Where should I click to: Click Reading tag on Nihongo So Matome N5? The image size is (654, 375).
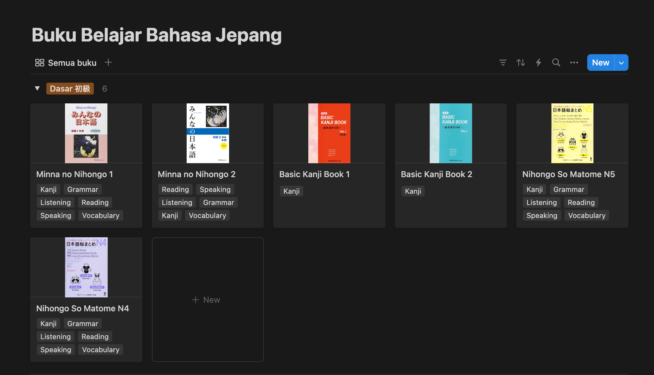[581, 202]
